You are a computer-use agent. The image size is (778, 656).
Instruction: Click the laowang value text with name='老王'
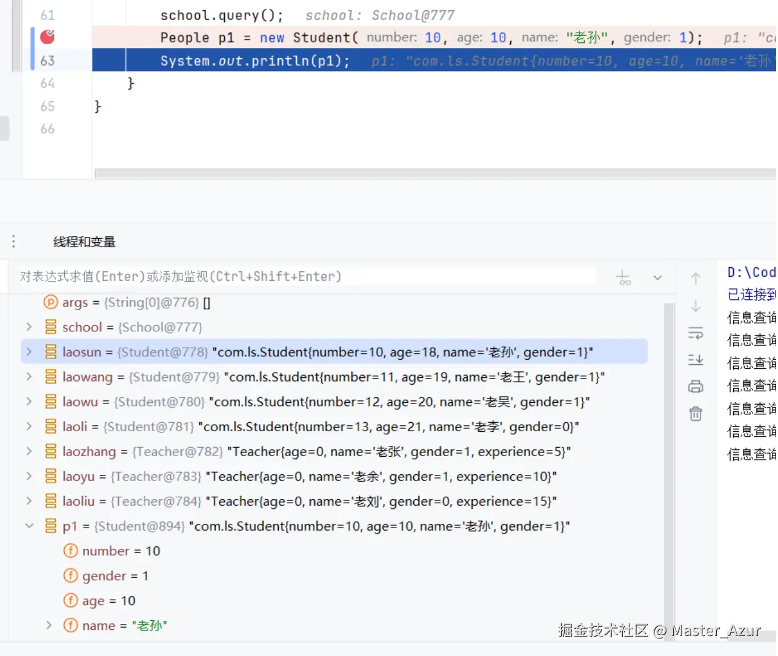coord(414,377)
